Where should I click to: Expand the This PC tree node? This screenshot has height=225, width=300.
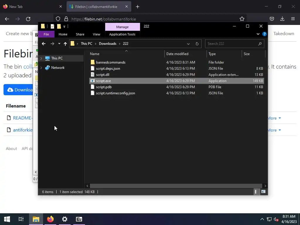pos(41,58)
